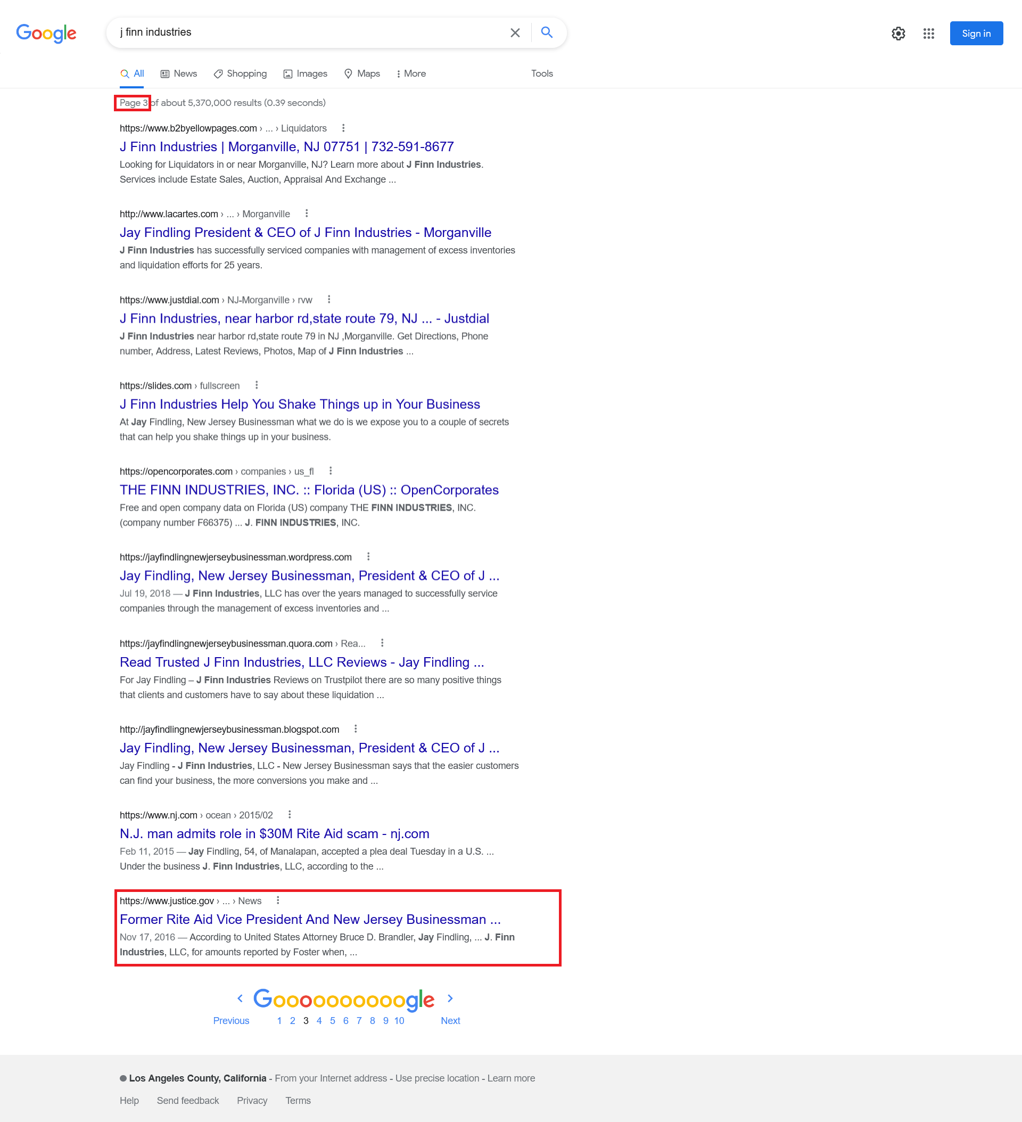Select the Maps pin icon
Image resolution: width=1022 pixels, height=1122 pixels.
pyautogui.click(x=348, y=73)
